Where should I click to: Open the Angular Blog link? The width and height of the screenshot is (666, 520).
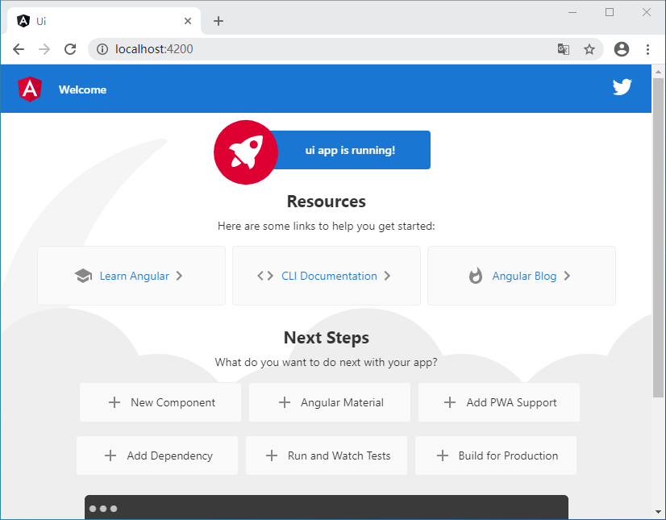coord(523,276)
